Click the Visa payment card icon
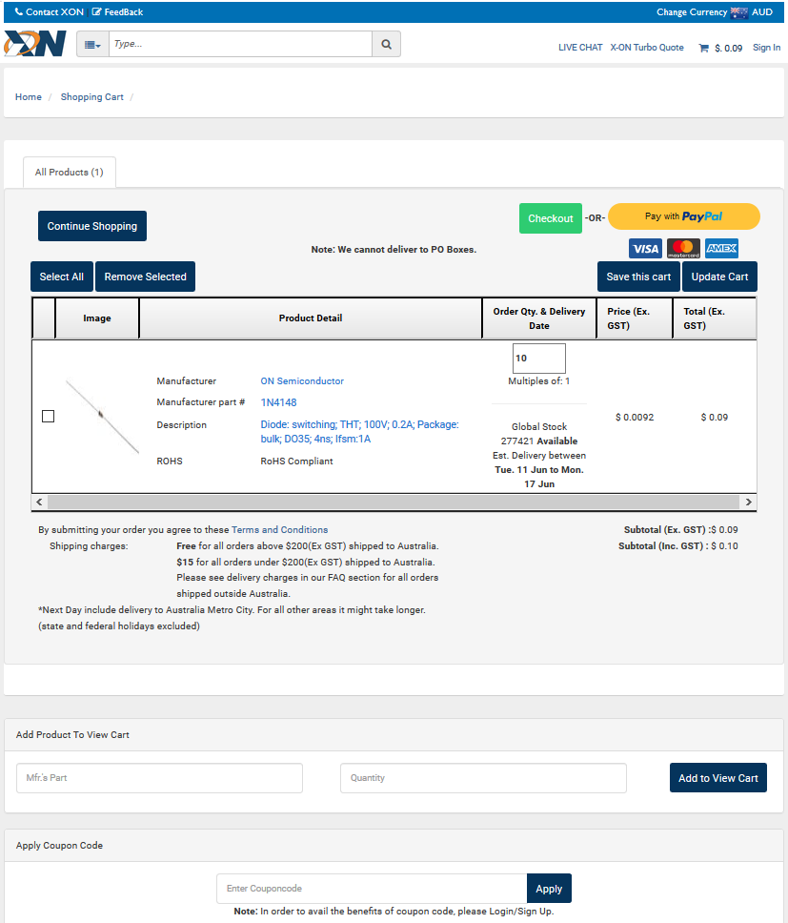The height and width of the screenshot is (923, 788). [x=645, y=248]
